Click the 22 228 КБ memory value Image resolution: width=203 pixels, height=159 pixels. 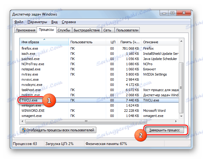tap(131, 111)
